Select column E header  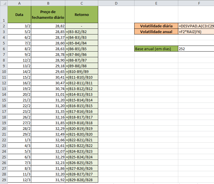click(x=156, y=3)
